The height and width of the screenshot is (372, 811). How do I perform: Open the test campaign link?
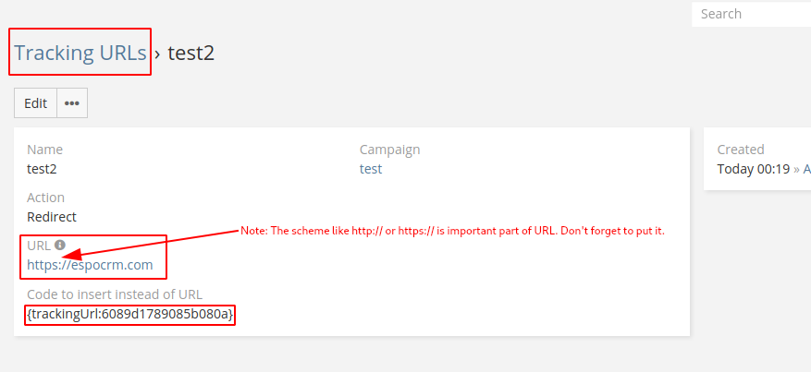click(x=371, y=169)
